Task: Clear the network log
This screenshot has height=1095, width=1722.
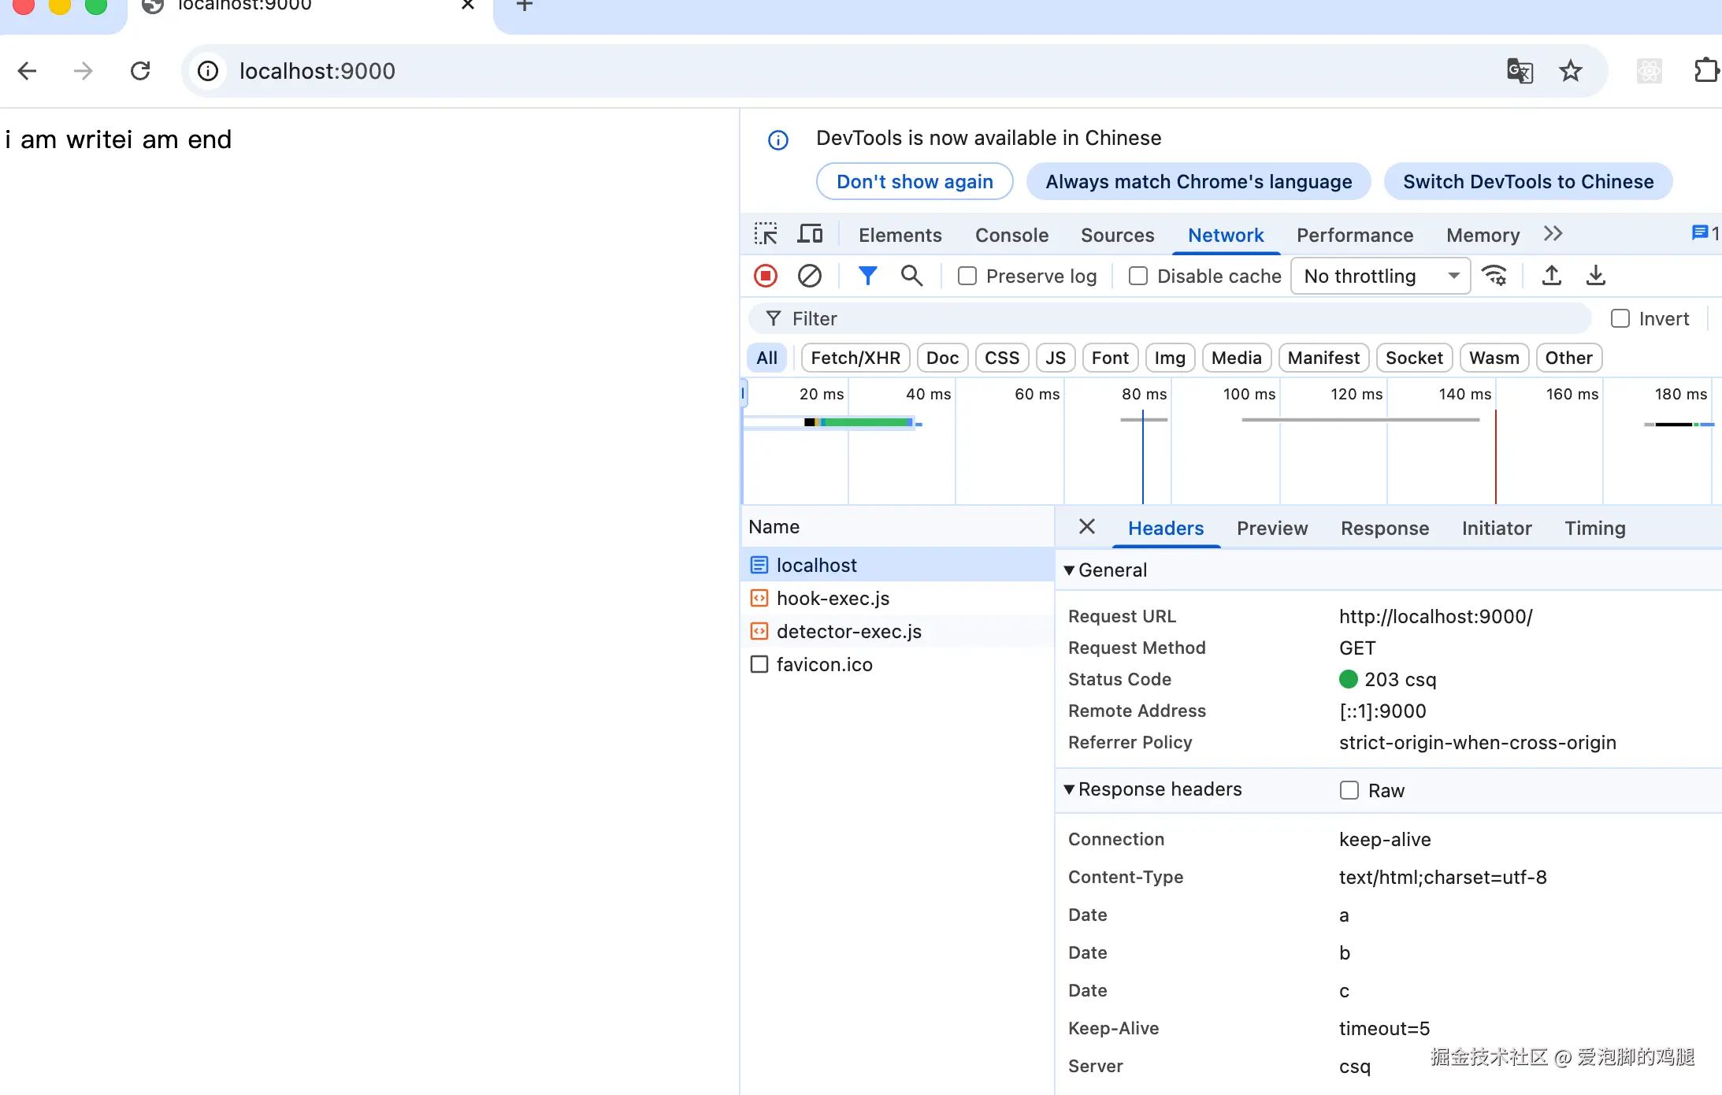Action: (x=809, y=276)
